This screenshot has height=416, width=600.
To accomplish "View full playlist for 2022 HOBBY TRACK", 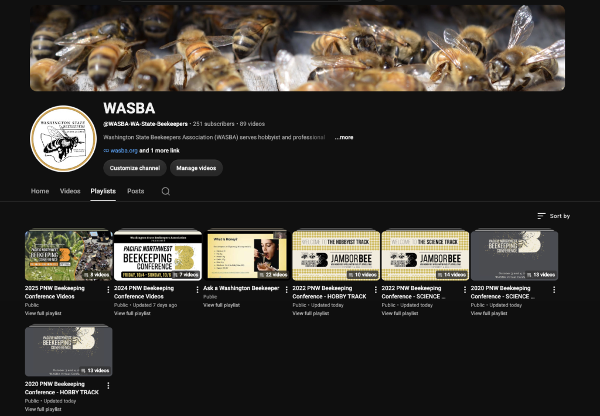I will point(311,313).
